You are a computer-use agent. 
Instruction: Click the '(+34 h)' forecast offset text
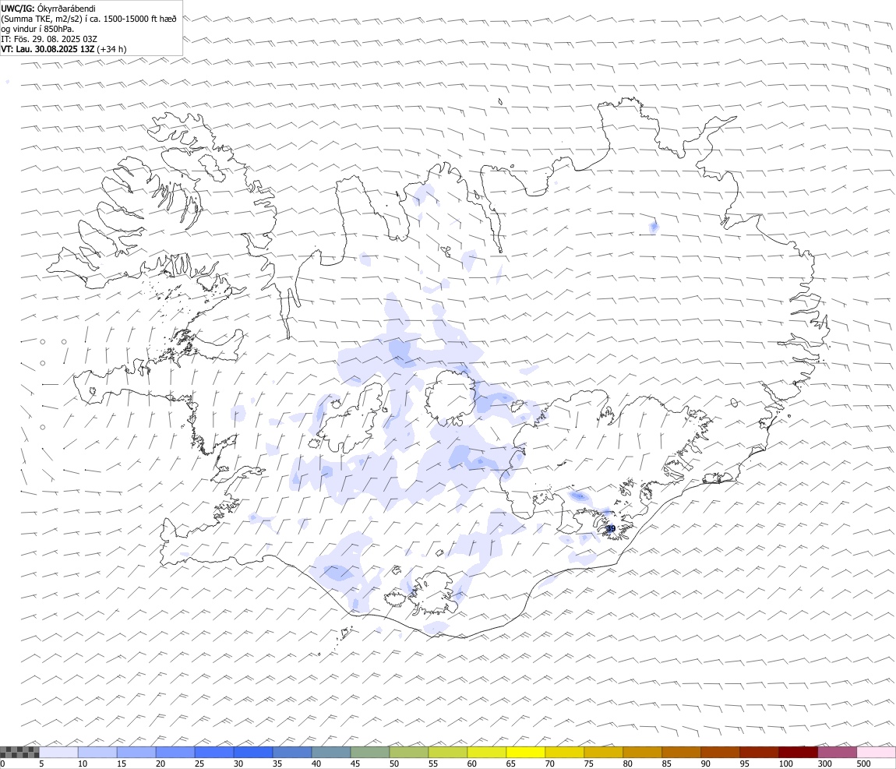[112, 49]
